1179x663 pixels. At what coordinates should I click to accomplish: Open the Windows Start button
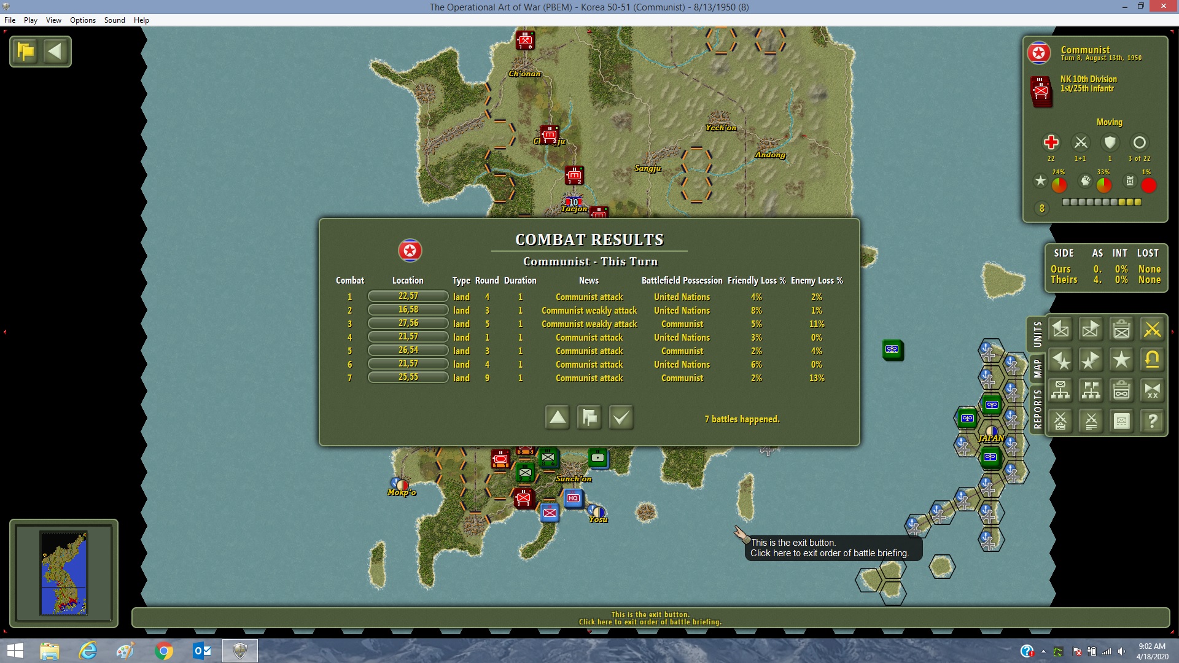pos(15,651)
